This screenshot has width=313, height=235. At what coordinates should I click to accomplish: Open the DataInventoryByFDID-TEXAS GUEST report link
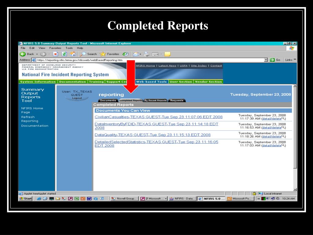point(156,126)
